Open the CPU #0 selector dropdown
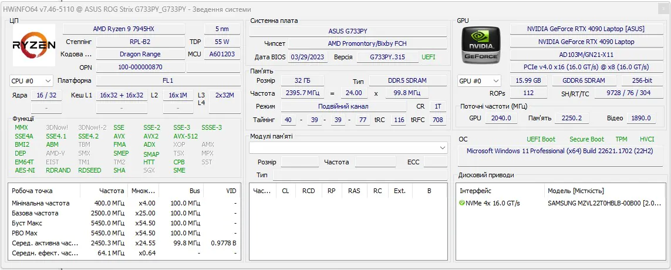This screenshot has height=270, width=671. point(31,80)
